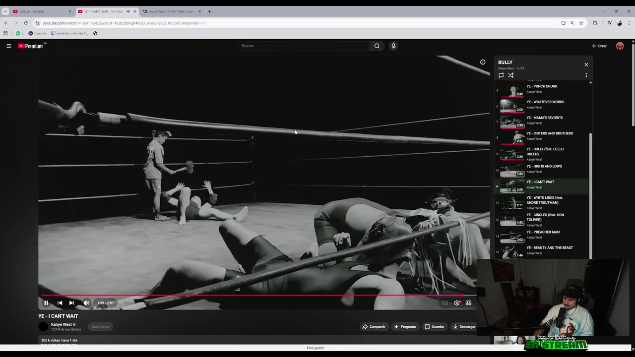Viewport: 635px width, 357px height.
Task: Open 'panel de control de A...' bookmark
Action: point(70,33)
